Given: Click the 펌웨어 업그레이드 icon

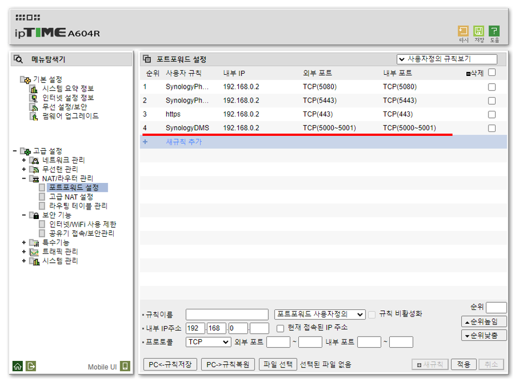Looking at the screenshot, I should pyautogui.click(x=33, y=116).
